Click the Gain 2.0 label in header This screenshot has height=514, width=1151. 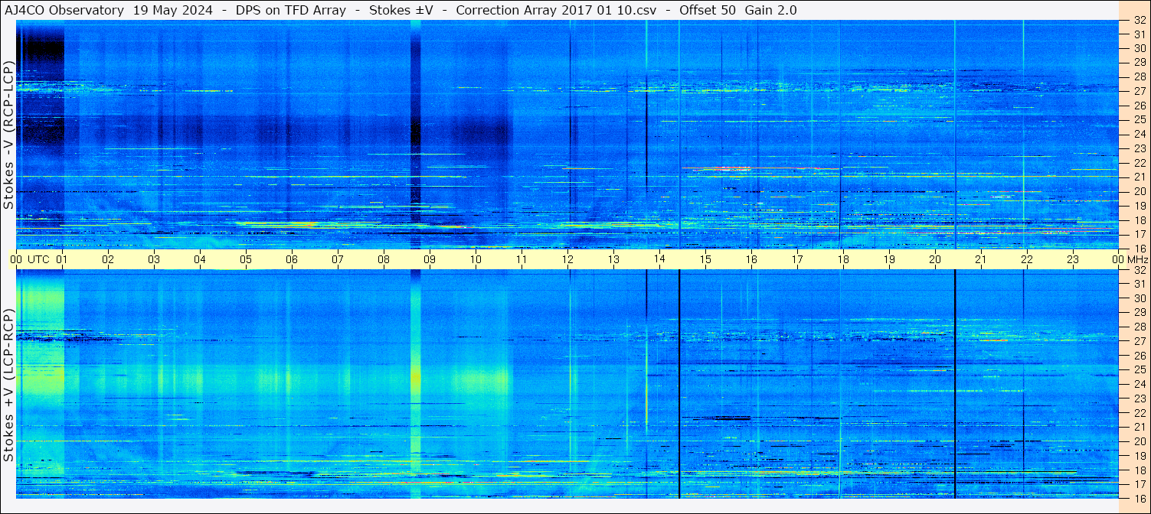(770, 10)
